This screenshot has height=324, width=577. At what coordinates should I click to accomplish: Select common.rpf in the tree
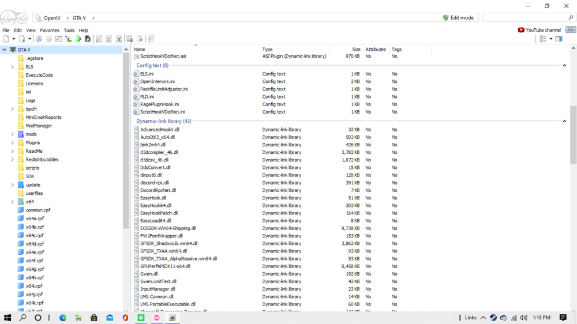38,210
